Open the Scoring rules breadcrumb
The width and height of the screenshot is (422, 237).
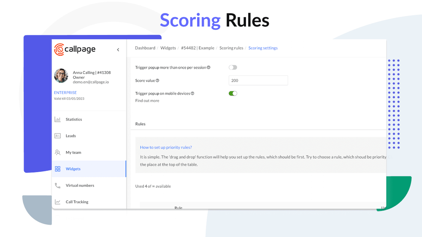pyautogui.click(x=231, y=48)
